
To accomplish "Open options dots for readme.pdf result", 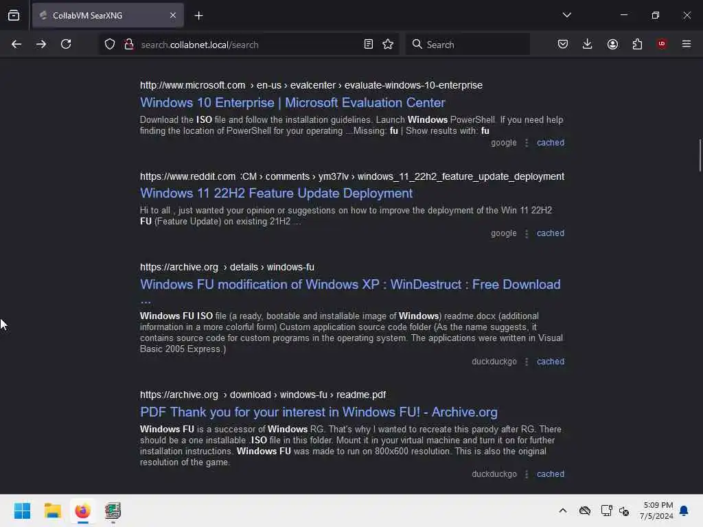I will pos(527,473).
